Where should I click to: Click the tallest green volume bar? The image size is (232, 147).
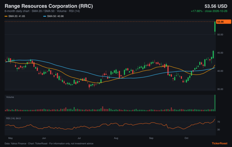(215, 103)
